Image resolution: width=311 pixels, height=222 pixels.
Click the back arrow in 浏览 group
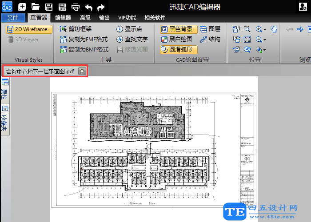click(x=290, y=30)
